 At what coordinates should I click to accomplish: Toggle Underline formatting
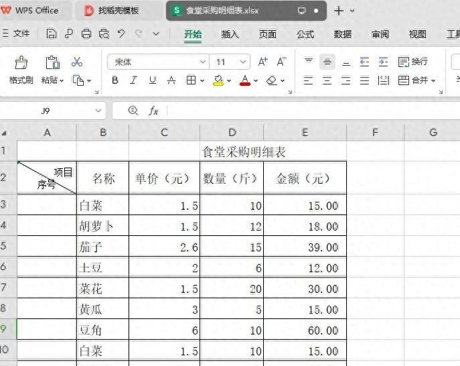click(x=153, y=80)
